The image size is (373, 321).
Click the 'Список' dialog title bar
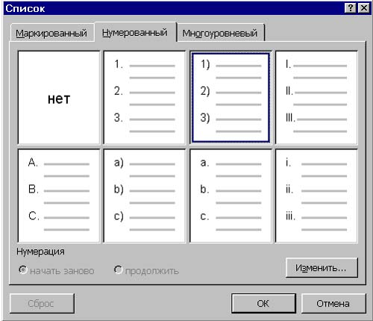[174, 8]
